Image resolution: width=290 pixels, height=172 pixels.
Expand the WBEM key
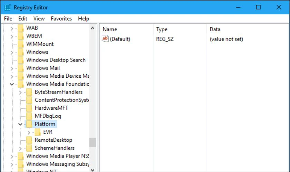[12, 36]
